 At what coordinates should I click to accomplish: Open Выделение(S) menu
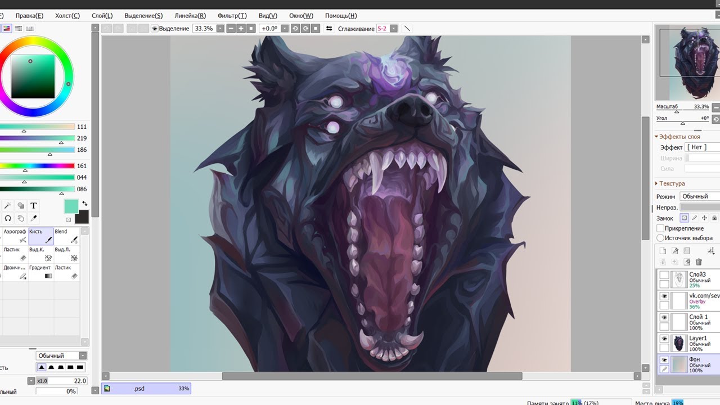(143, 16)
